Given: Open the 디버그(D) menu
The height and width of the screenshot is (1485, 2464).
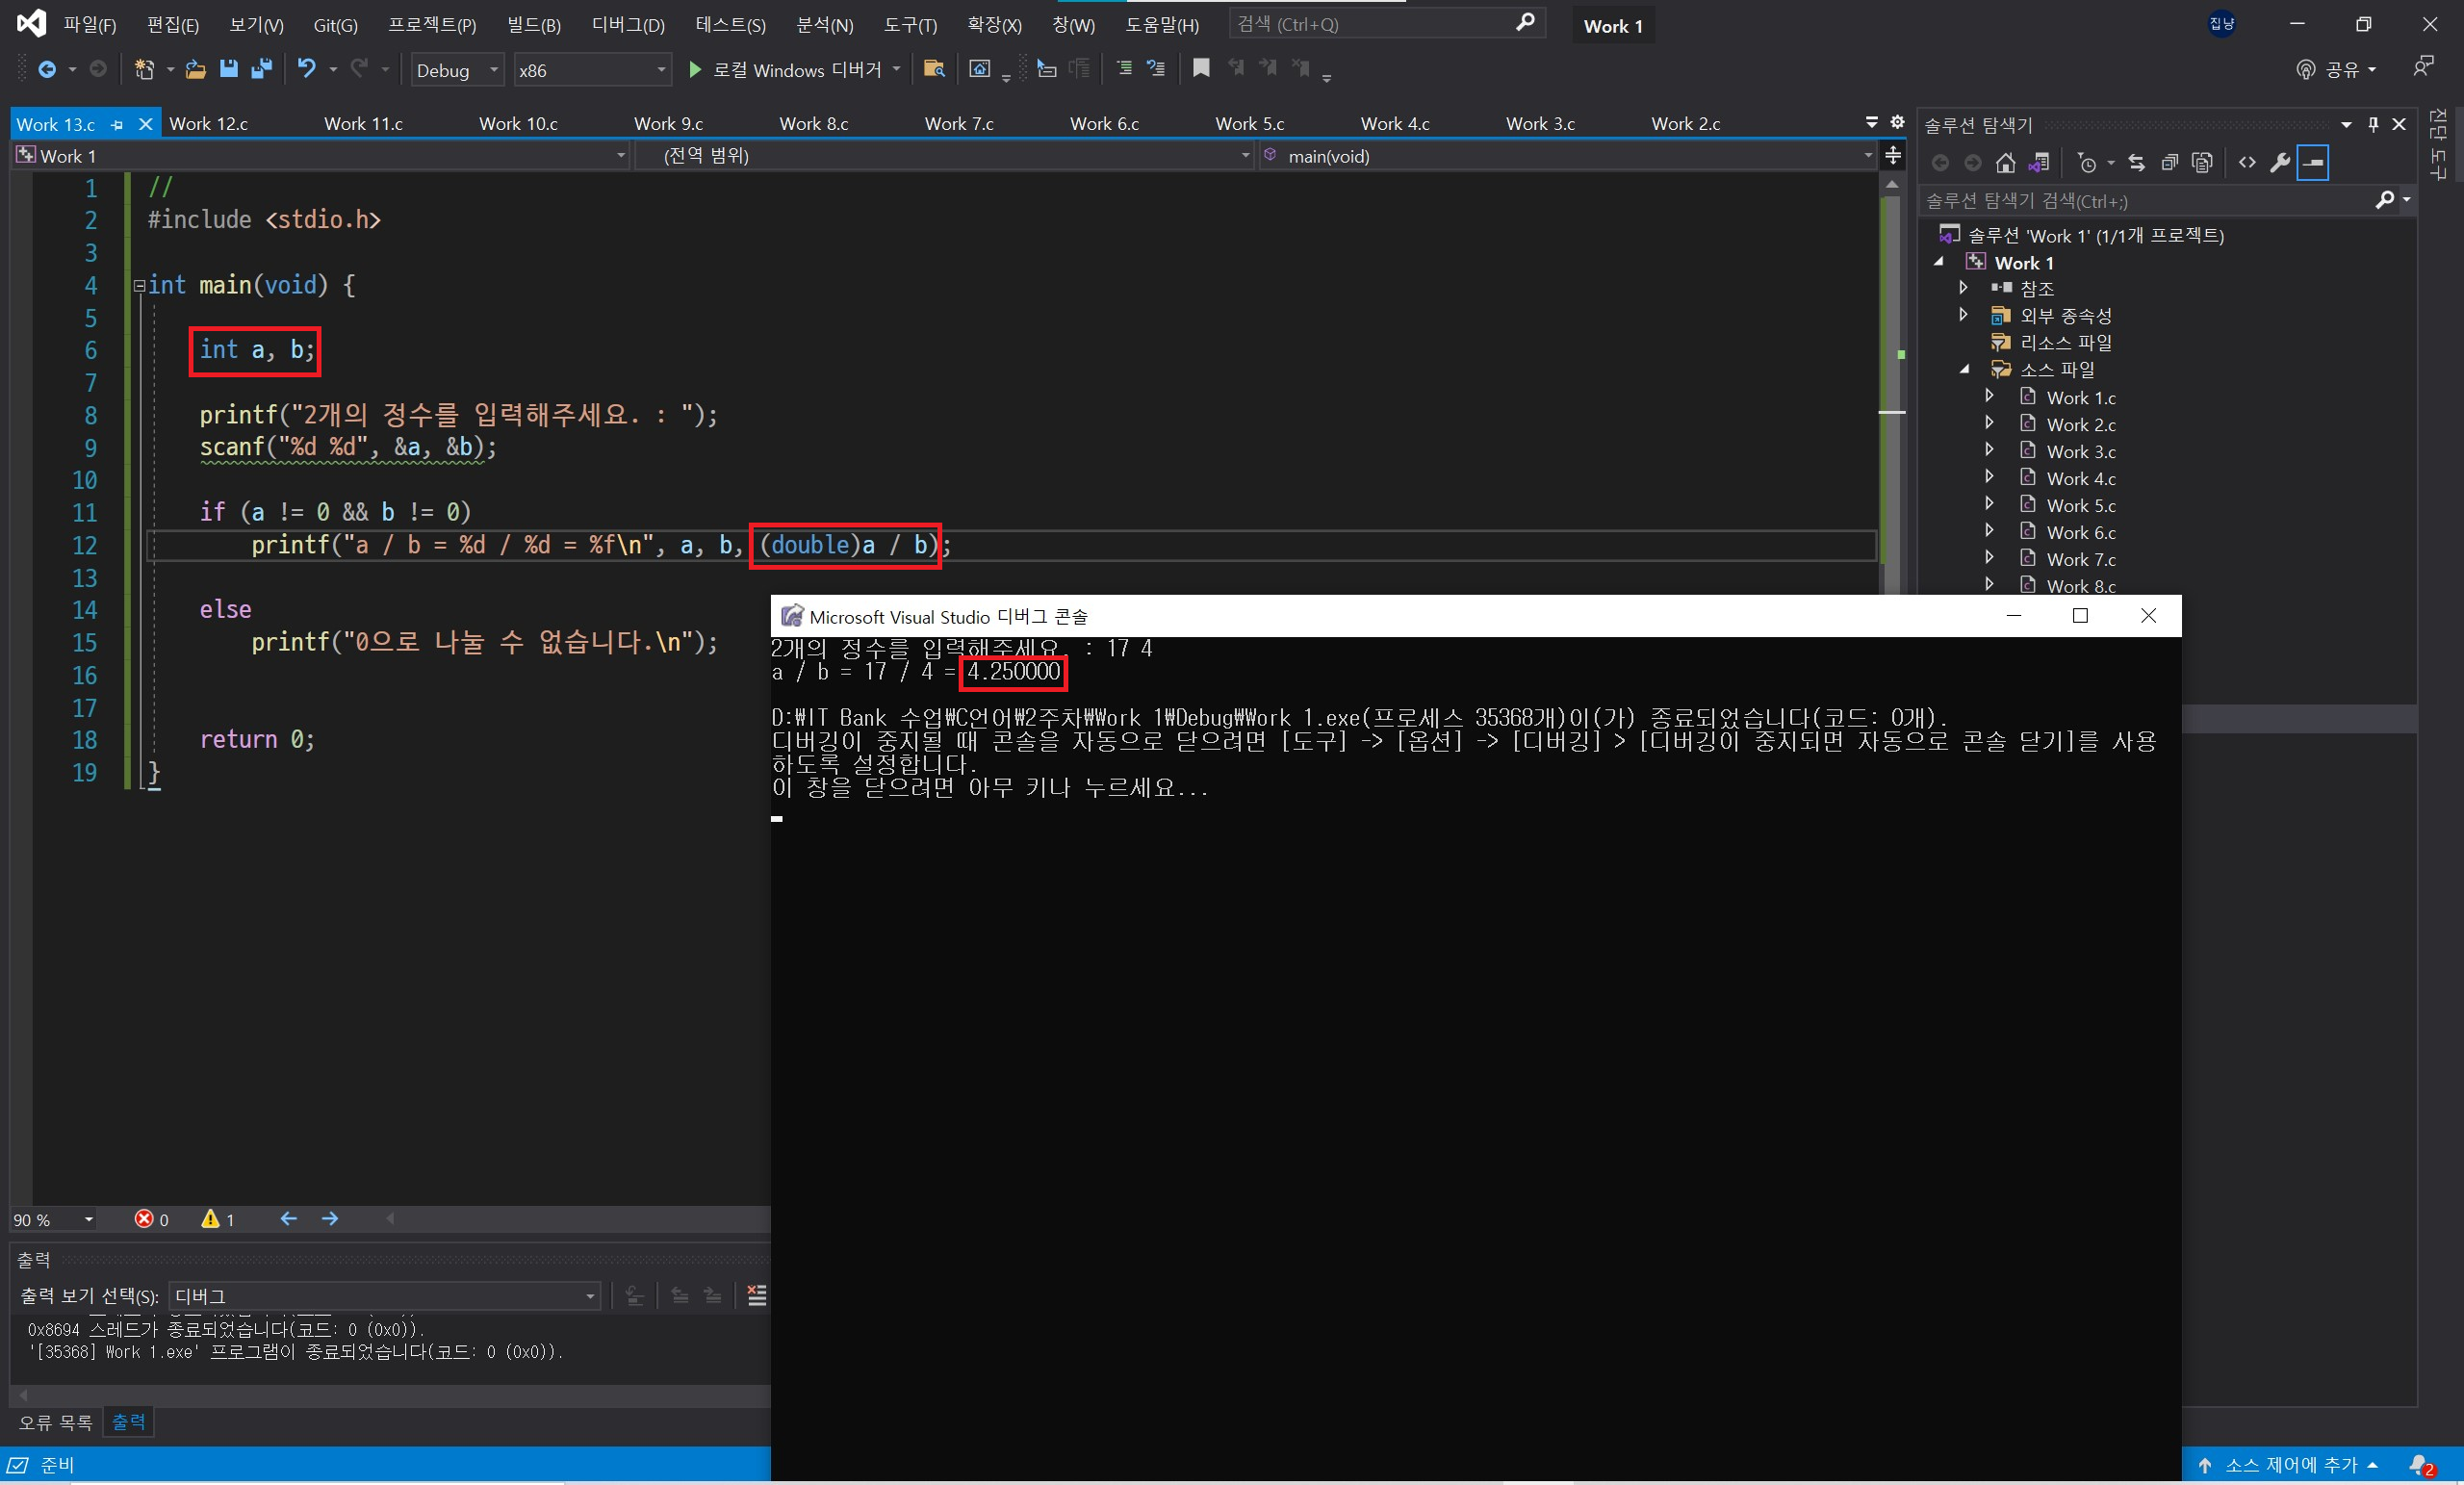Looking at the screenshot, I should [x=627, y=25].
